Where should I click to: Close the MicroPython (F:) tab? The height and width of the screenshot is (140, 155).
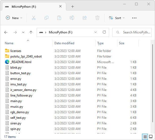(x=61, y=6)
